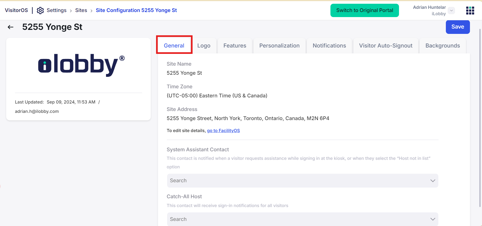The image size is (482, 226).
Task: Click the iLobby logo image
Action: click(x=81, y=65)
